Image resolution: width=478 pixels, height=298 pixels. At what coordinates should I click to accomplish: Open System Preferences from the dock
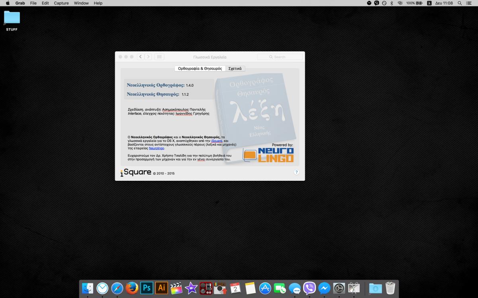point(339,288)
